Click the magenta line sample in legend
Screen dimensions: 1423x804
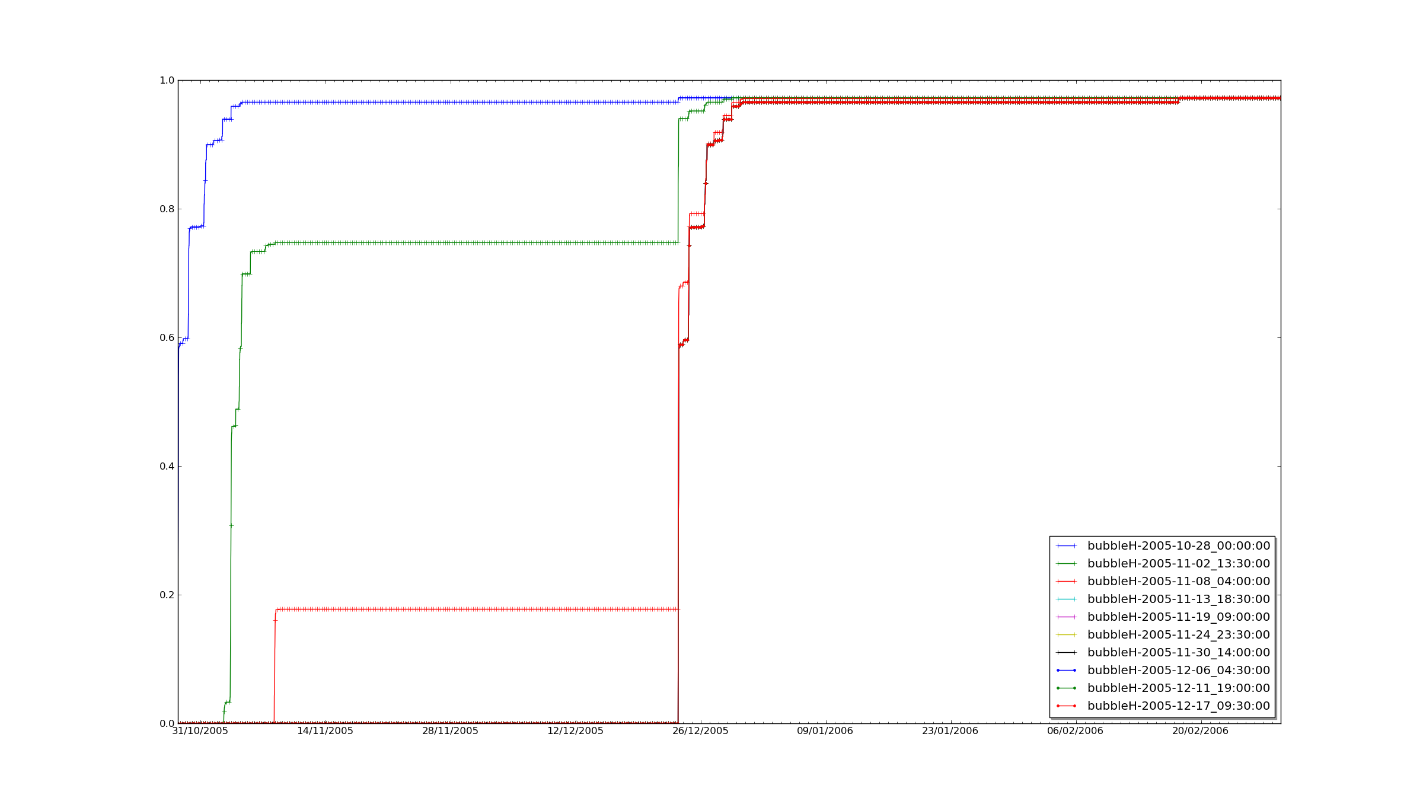[x=1066, y=617]
